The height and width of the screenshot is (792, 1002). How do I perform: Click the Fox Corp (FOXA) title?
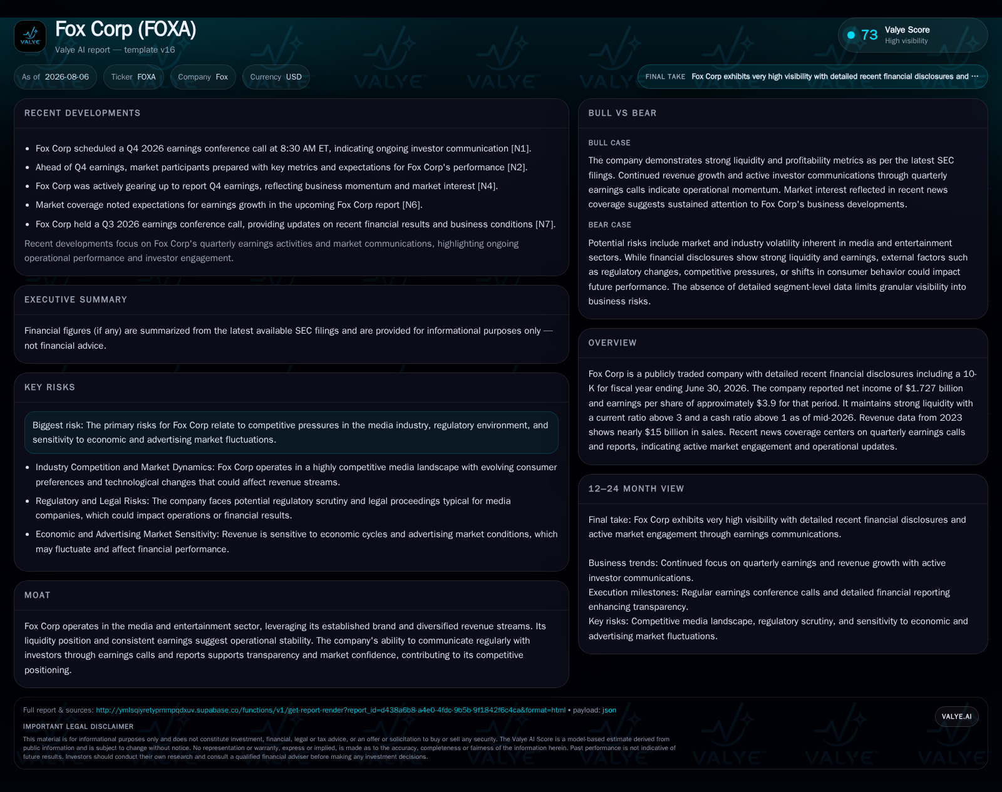(126, 29)
